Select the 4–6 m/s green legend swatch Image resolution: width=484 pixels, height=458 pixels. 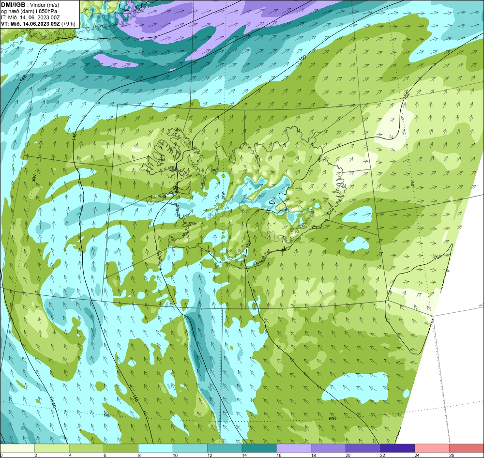[87, 448]
